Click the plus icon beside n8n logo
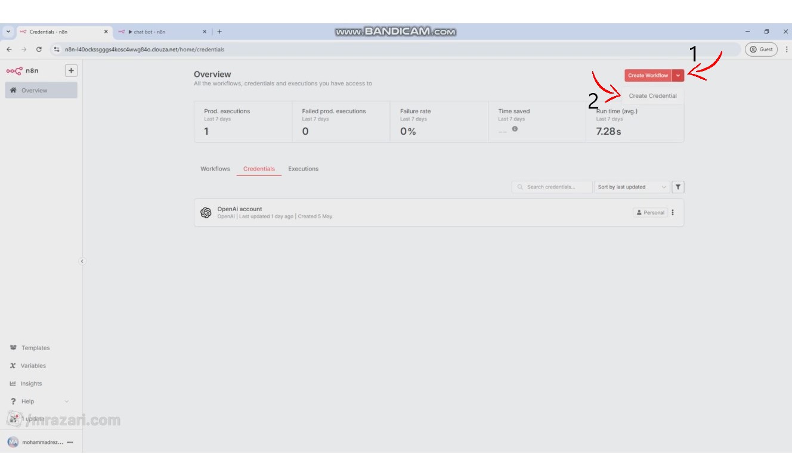The height and width of the screenshot is (476, 792). [71, 70]
